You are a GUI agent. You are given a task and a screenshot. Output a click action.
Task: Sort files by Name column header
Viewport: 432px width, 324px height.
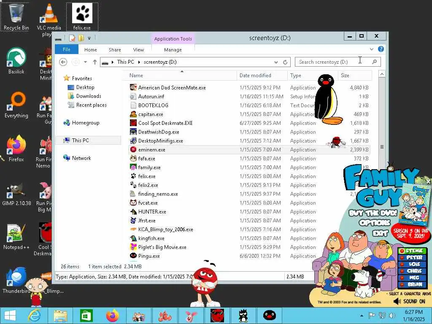coord(182,76)
